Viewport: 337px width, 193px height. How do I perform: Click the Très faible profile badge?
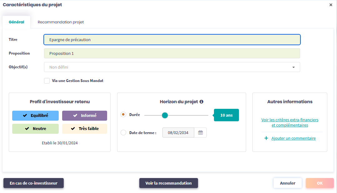tap(85, 129)
